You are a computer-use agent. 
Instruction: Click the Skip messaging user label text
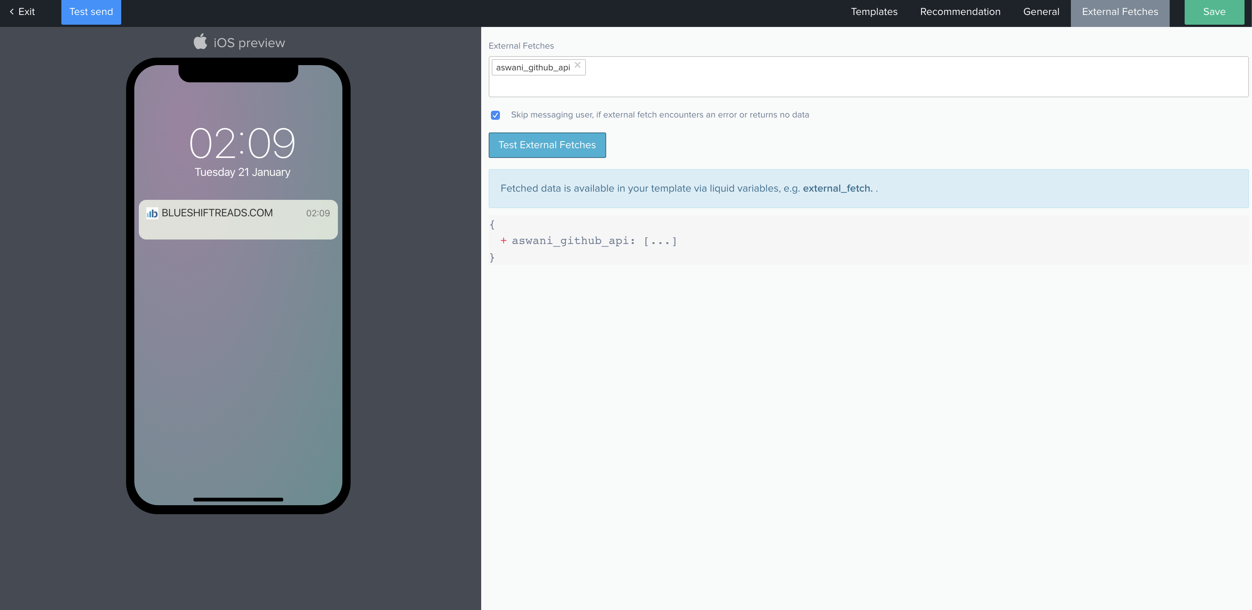pos(660,115)
